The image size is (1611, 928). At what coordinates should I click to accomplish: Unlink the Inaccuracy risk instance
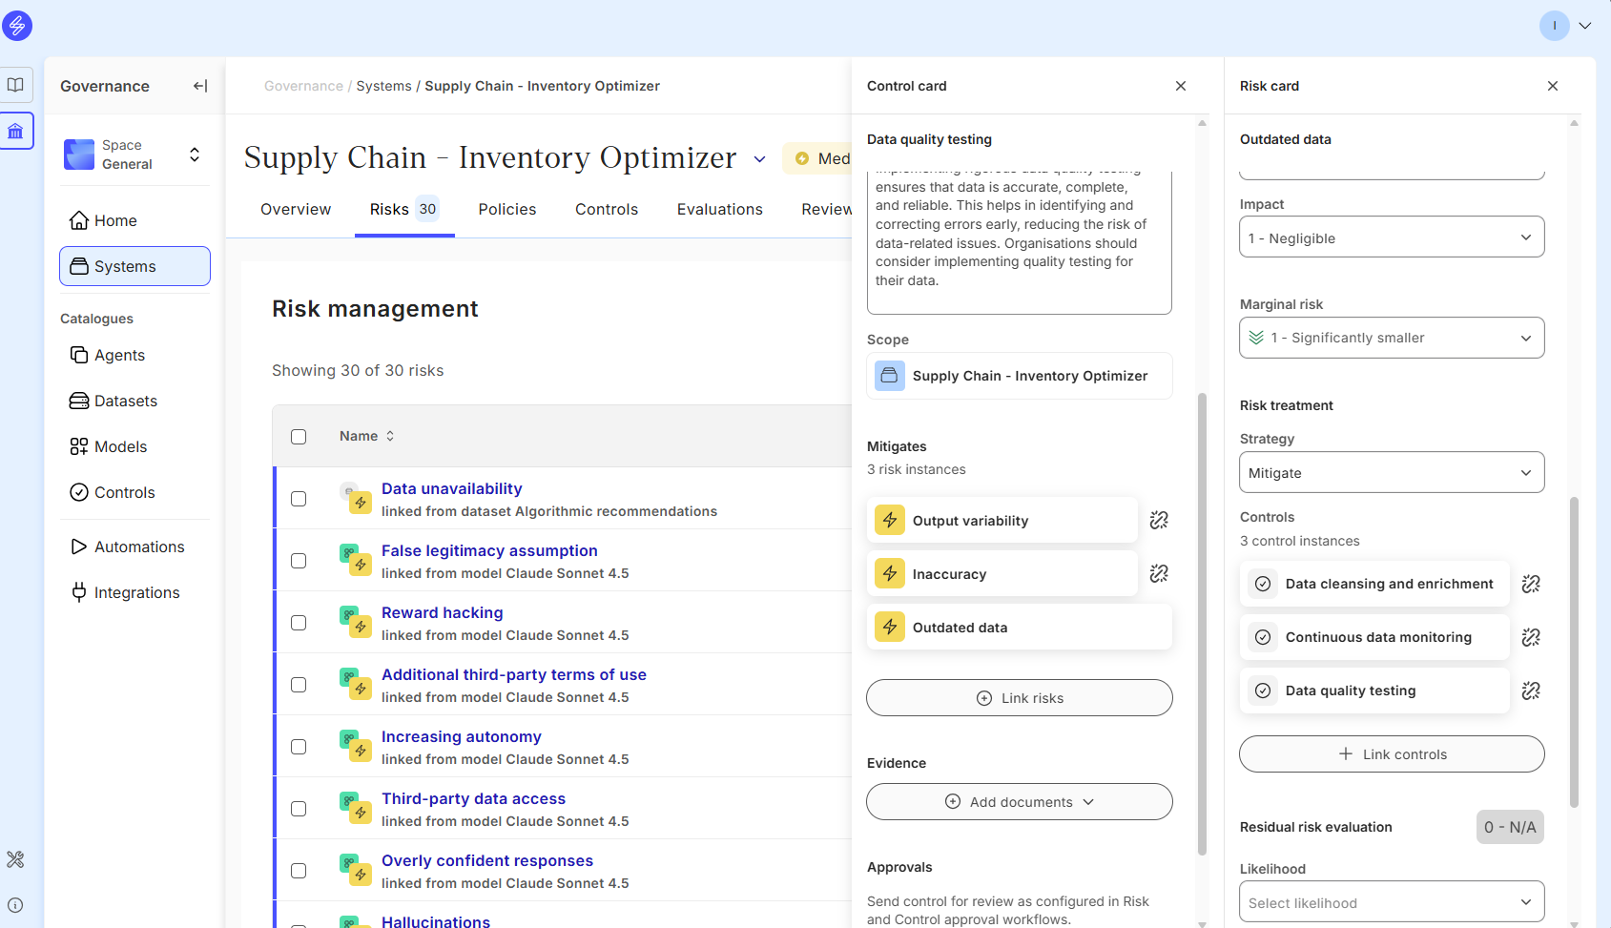coord(1159,573)
